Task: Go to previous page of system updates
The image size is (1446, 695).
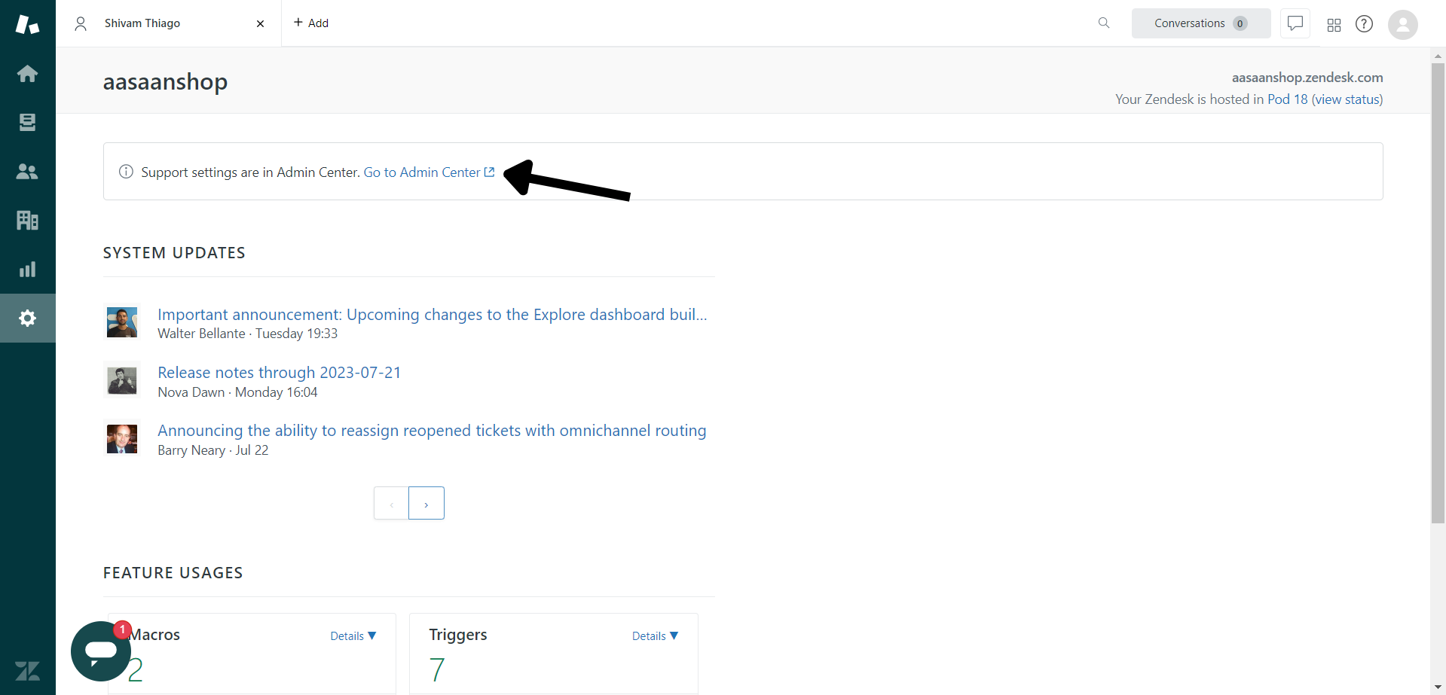Action: (391, 503)
